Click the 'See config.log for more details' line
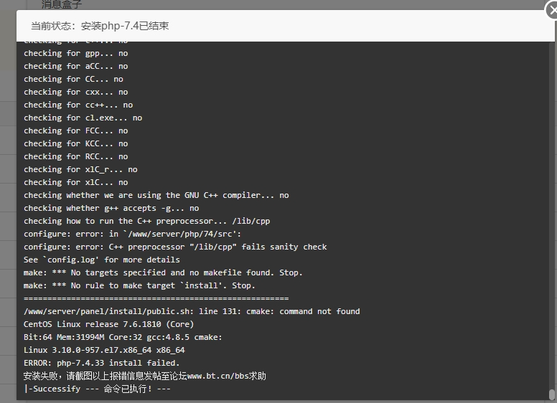Image resolution: width=557 pixels, height=403 pixels. click(102, 260)
